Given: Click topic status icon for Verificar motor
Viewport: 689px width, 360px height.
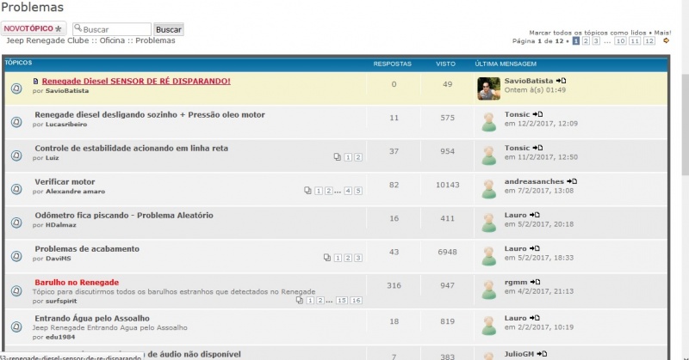Looking at the screenshot, I should (16, 189).
